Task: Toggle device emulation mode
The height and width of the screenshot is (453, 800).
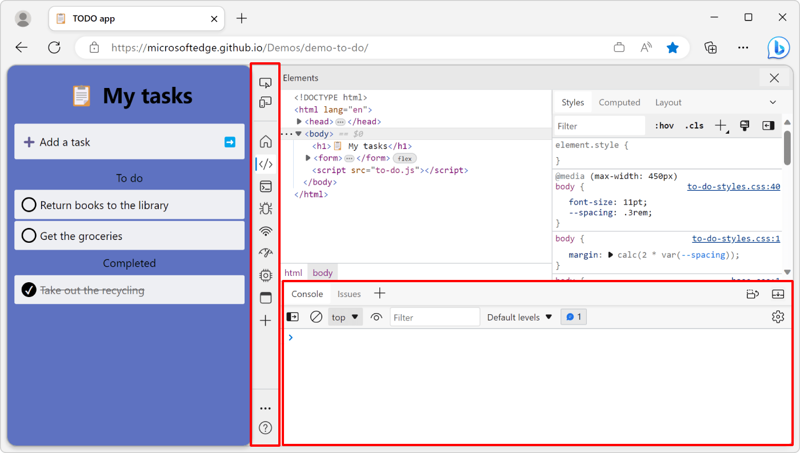Action: 265,102
